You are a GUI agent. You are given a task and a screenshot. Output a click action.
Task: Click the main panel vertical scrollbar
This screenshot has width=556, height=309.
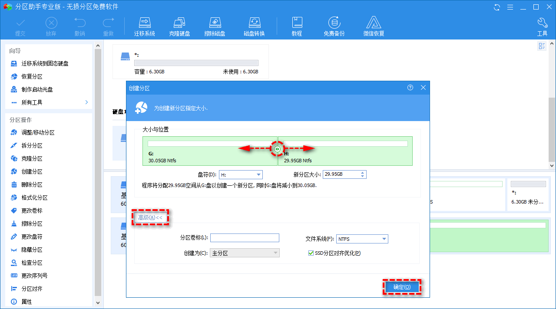[552, 130]
